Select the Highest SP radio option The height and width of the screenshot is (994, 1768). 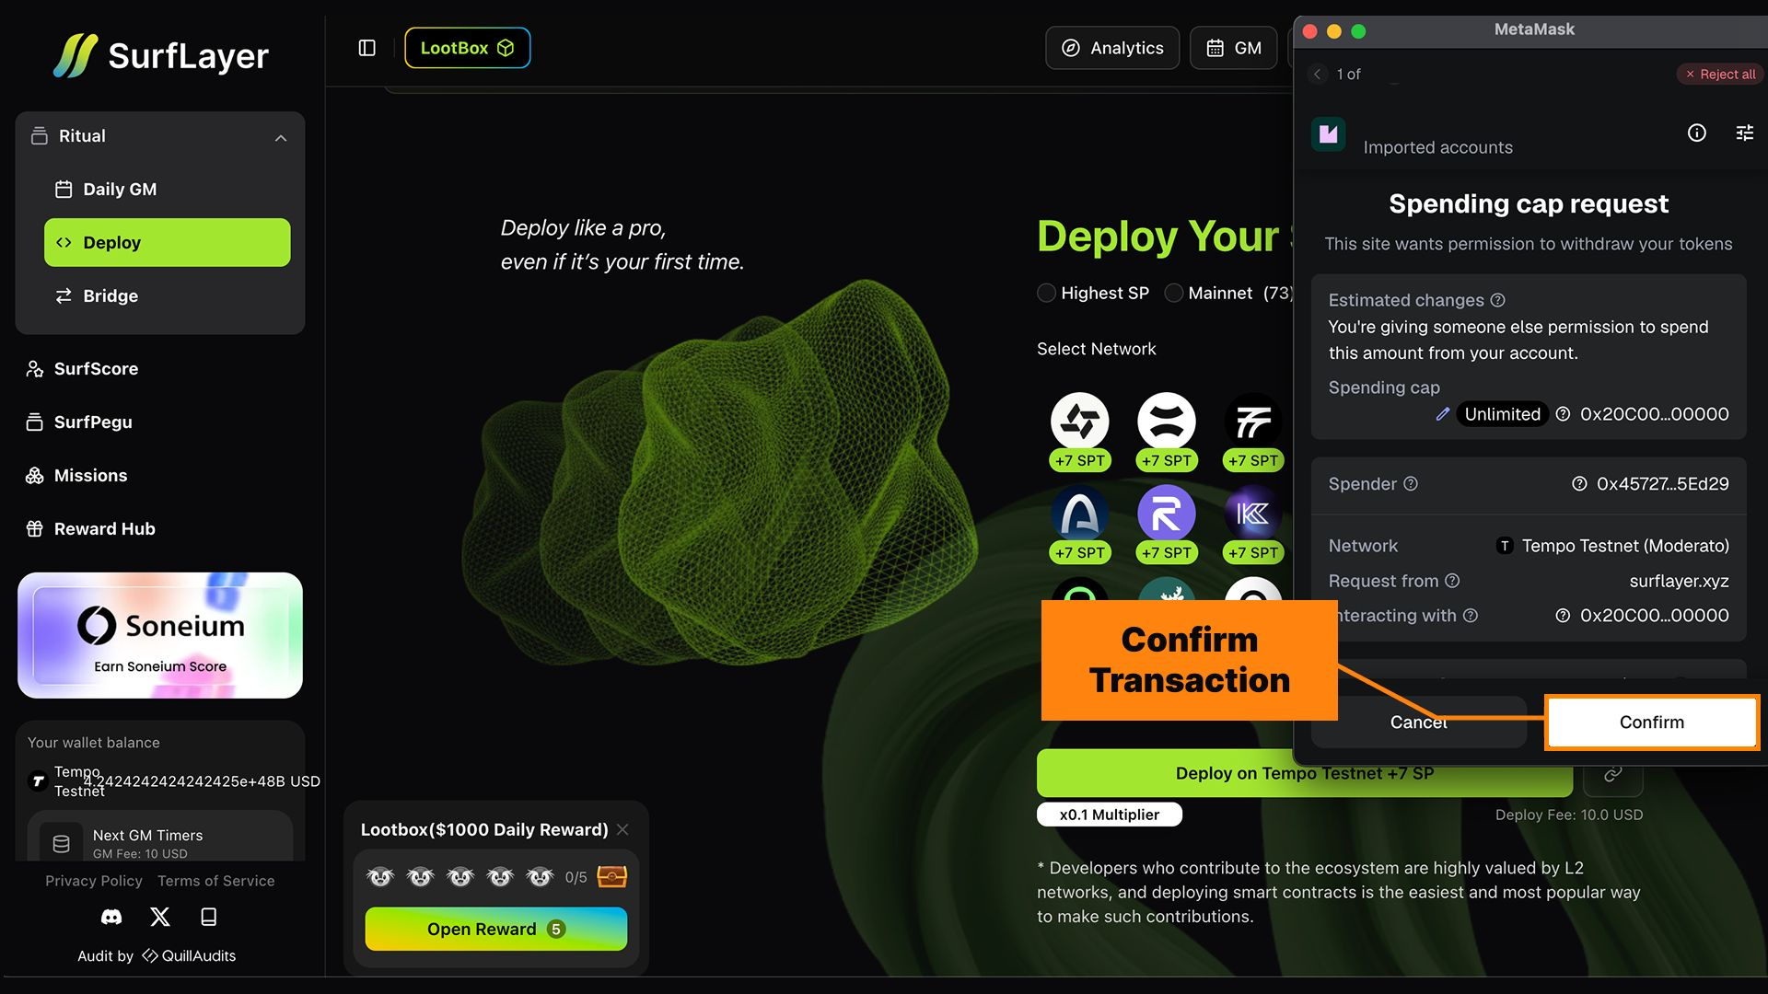(1046, 294)
